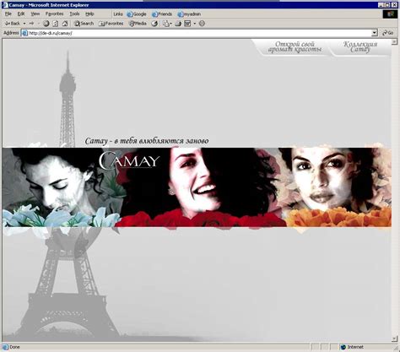Print the current page
Viewport: 400px width, 352px height.
(x=178, y=24)
